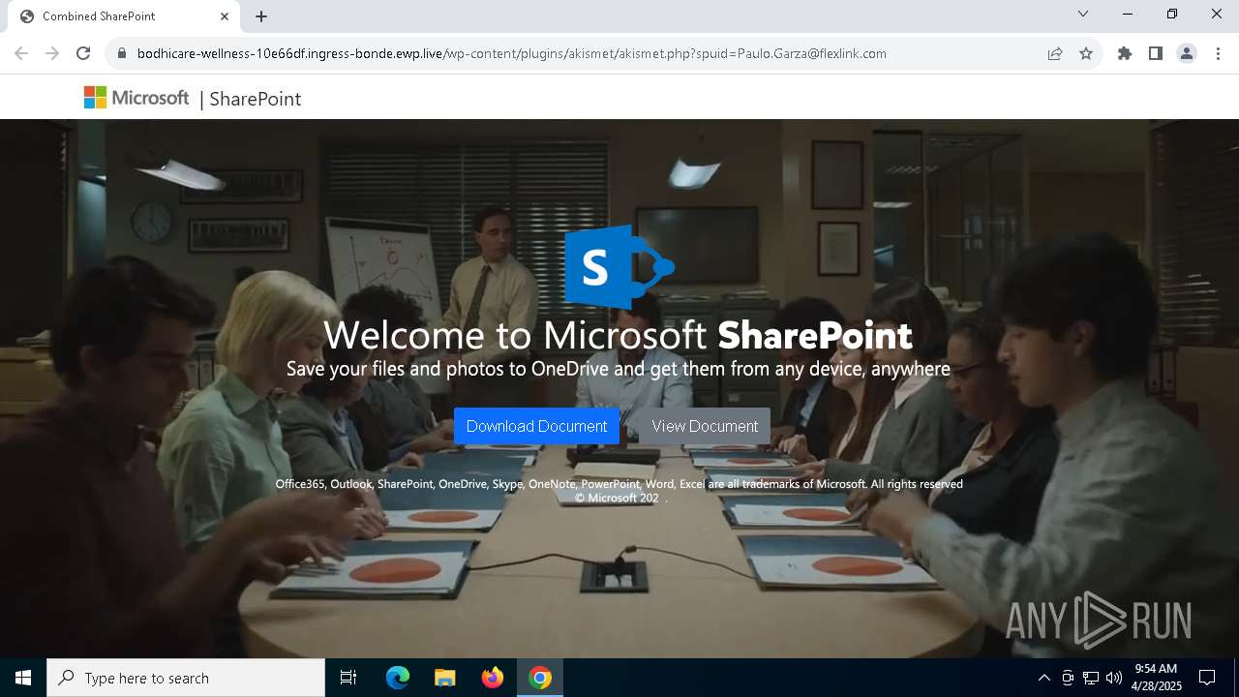The width and height of the screenshot is (1239, 697).
Task: Open Chrome three-dot menu
Action: click(1218, 53)
